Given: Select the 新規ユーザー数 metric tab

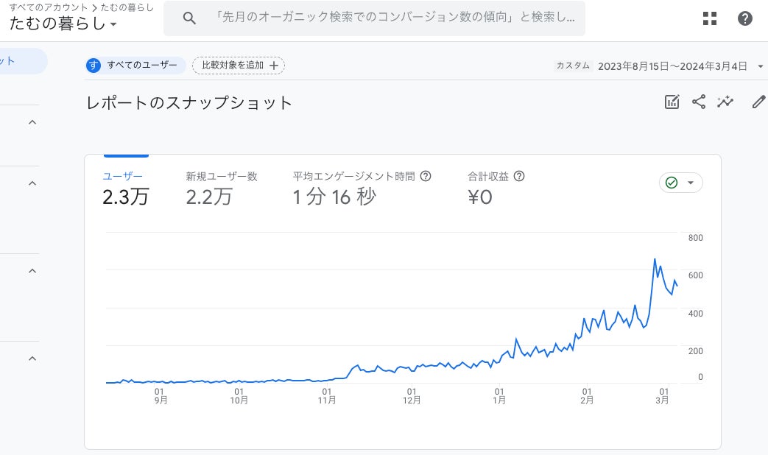Looking at the screenshot, I should pos(221,188).
